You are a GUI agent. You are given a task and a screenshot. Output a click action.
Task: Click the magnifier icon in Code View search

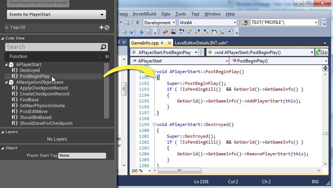pos(103,47)
